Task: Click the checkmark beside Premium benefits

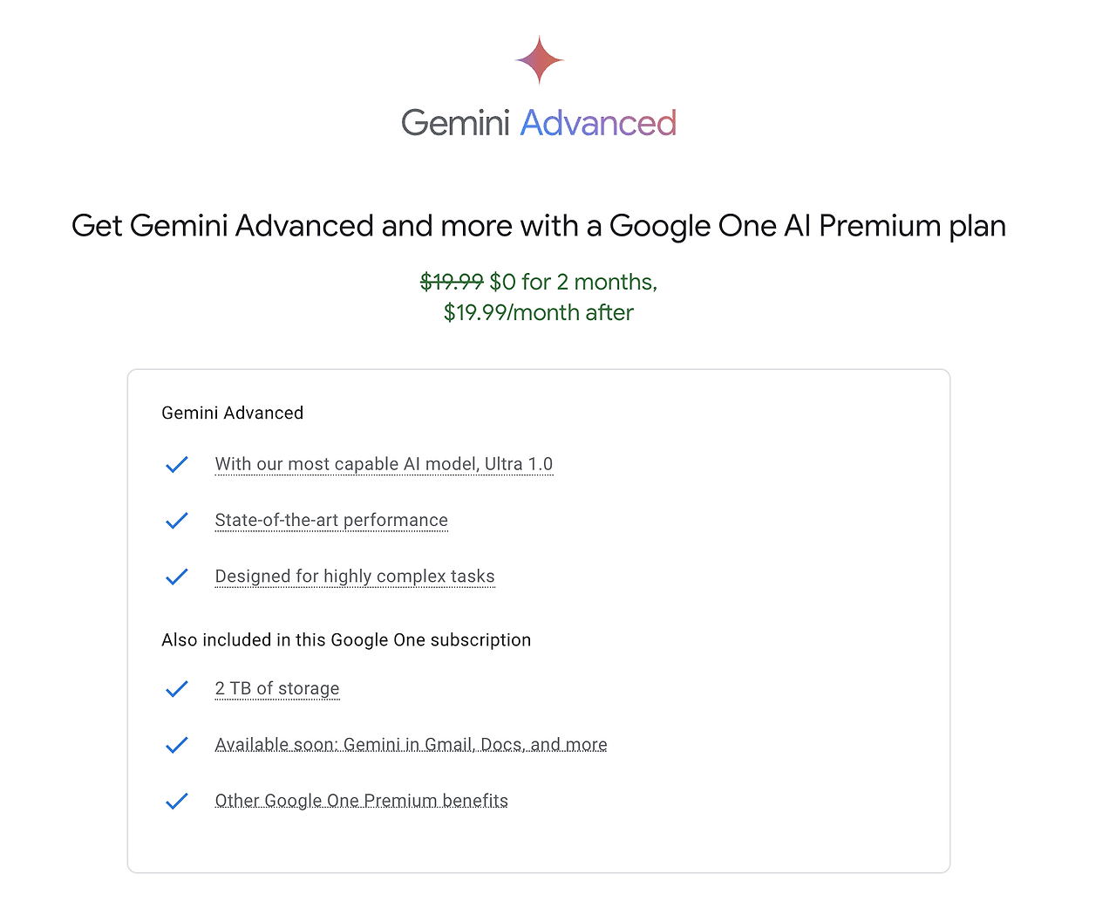Action: tap(177, 801)
